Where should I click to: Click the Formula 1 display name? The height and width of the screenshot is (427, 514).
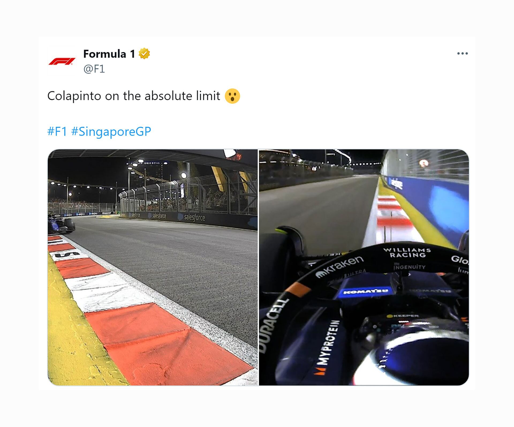coord(109,54)
